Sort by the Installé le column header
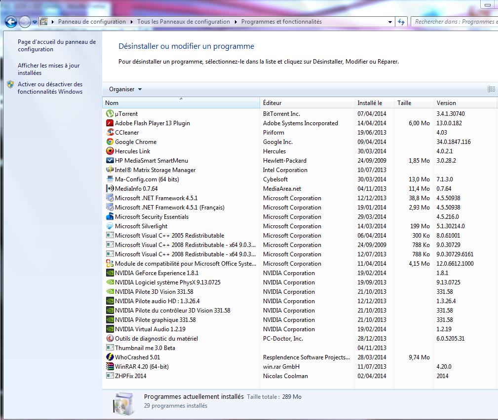Image resolution: width=498 pixels, height=420 pixels. (x=375, y=103)
